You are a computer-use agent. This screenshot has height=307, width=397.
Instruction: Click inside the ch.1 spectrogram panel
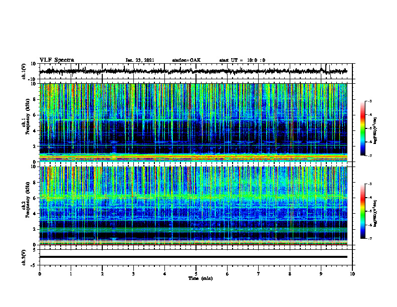click(193, 122)
